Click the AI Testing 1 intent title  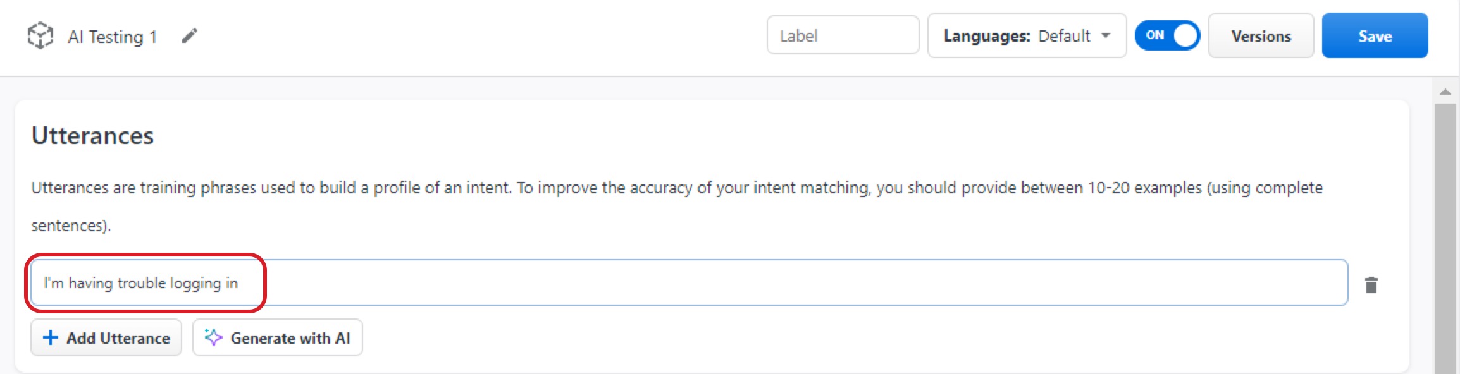112,37
